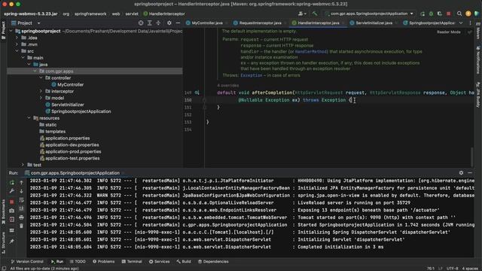Minimize the Run tool window

pos(470,173)
